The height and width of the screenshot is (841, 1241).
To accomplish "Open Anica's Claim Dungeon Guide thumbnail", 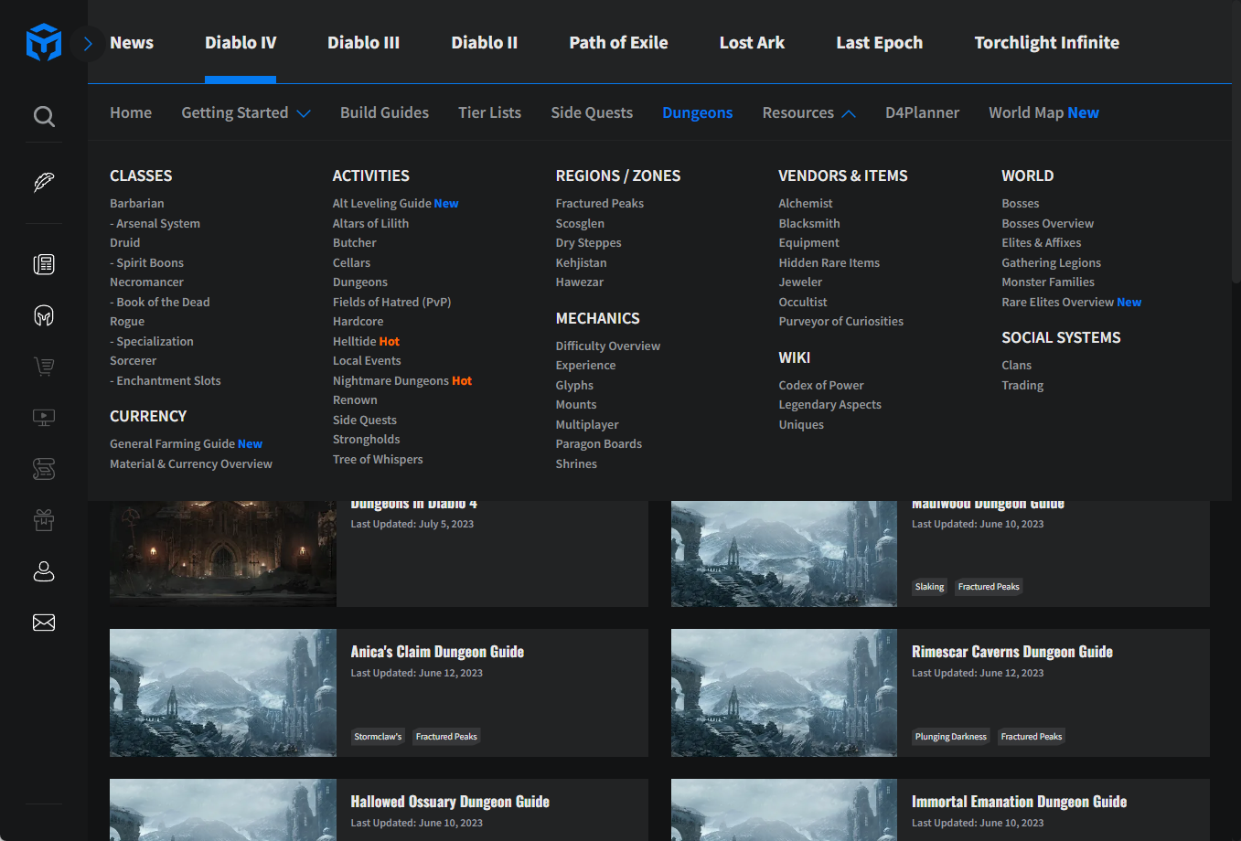I will (223, 693).
